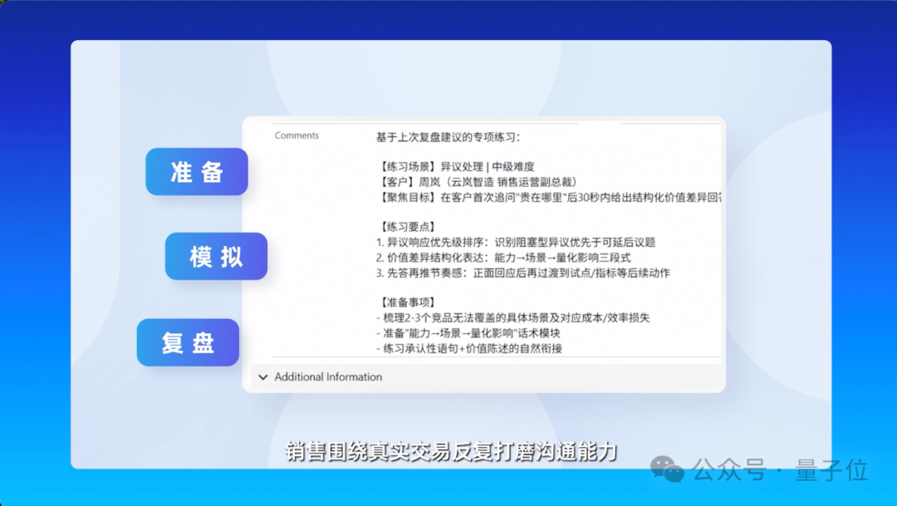Click the 【练习场景】异议处理 line
This screenshot has width=897, height=506.
(456, 166)
